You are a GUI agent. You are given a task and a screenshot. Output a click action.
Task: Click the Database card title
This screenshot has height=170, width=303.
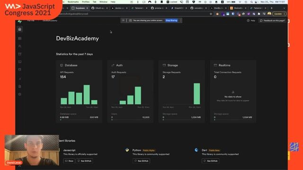click(x=71, y=65)
